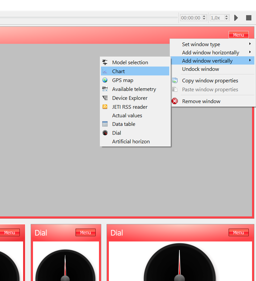Decrease time with the down arrow
The height and width of the screenshot is (281, 256).
pyautogui.click(x=204, y=19)
